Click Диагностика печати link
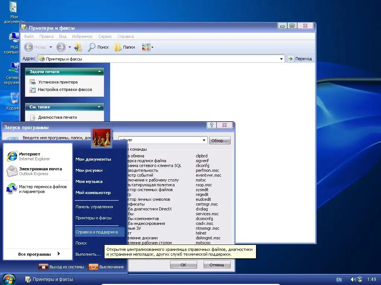Image resolution: width=381 pixels, height=285 pixels. (x=57, y=117)
